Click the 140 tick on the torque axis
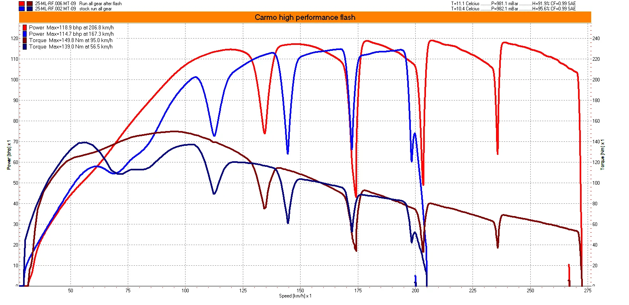629x305 pixels. pyautogui.click(x=596, y=142)
